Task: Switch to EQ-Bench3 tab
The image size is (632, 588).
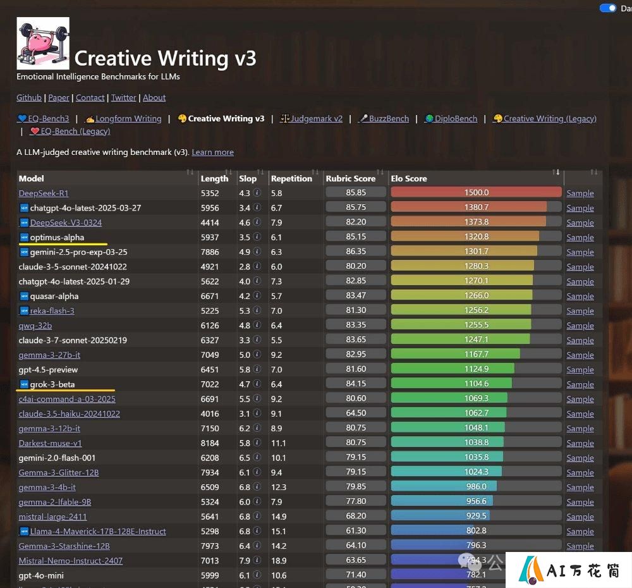Action: (x=43, y=119)
